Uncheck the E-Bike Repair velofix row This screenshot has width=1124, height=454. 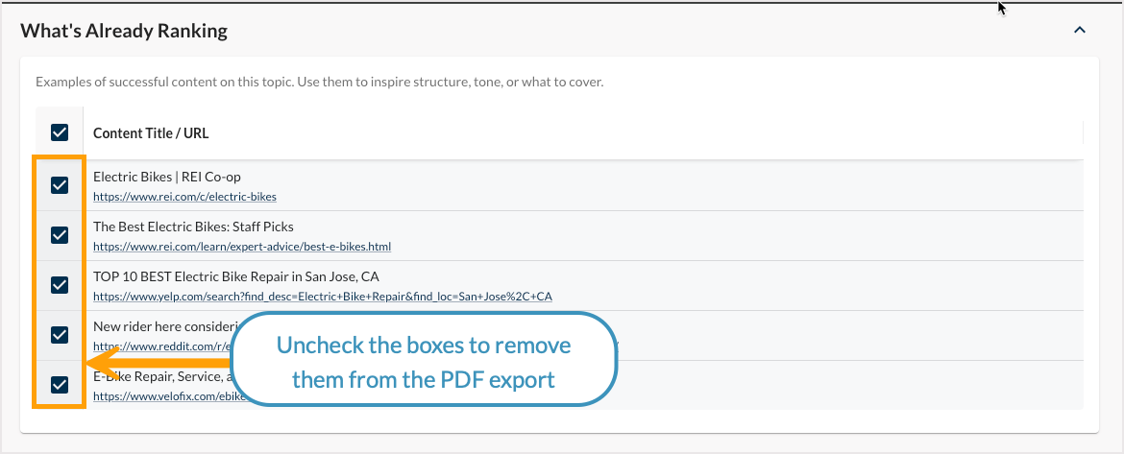(x=60, y=385)
